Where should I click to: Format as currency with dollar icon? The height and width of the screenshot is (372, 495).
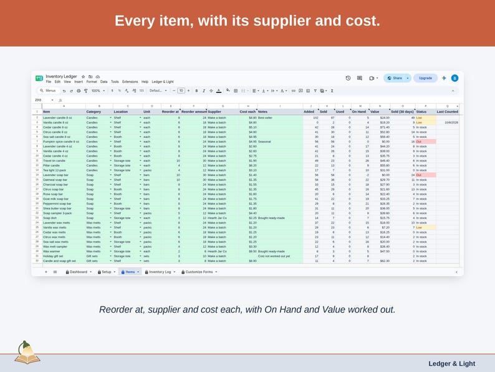112,91
